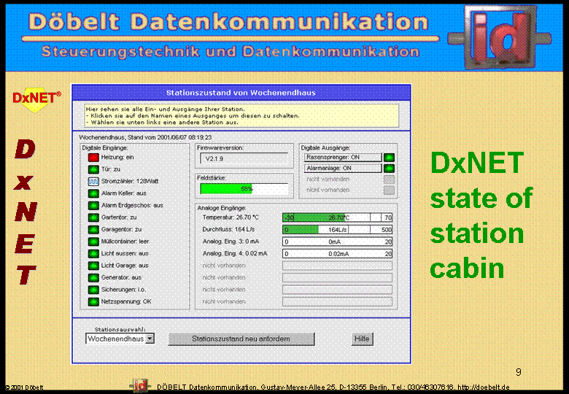Click the Feldstärke 58% progress bar
The width and height of the screenshot is (569, 394).
coord(244,189)
